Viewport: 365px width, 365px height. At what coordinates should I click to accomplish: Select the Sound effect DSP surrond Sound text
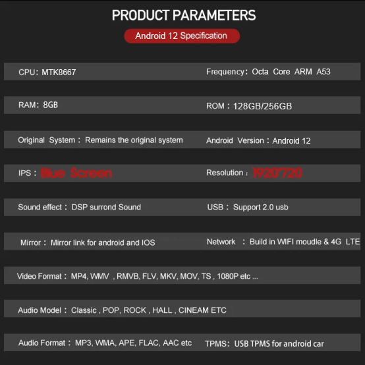pos(79,207)
